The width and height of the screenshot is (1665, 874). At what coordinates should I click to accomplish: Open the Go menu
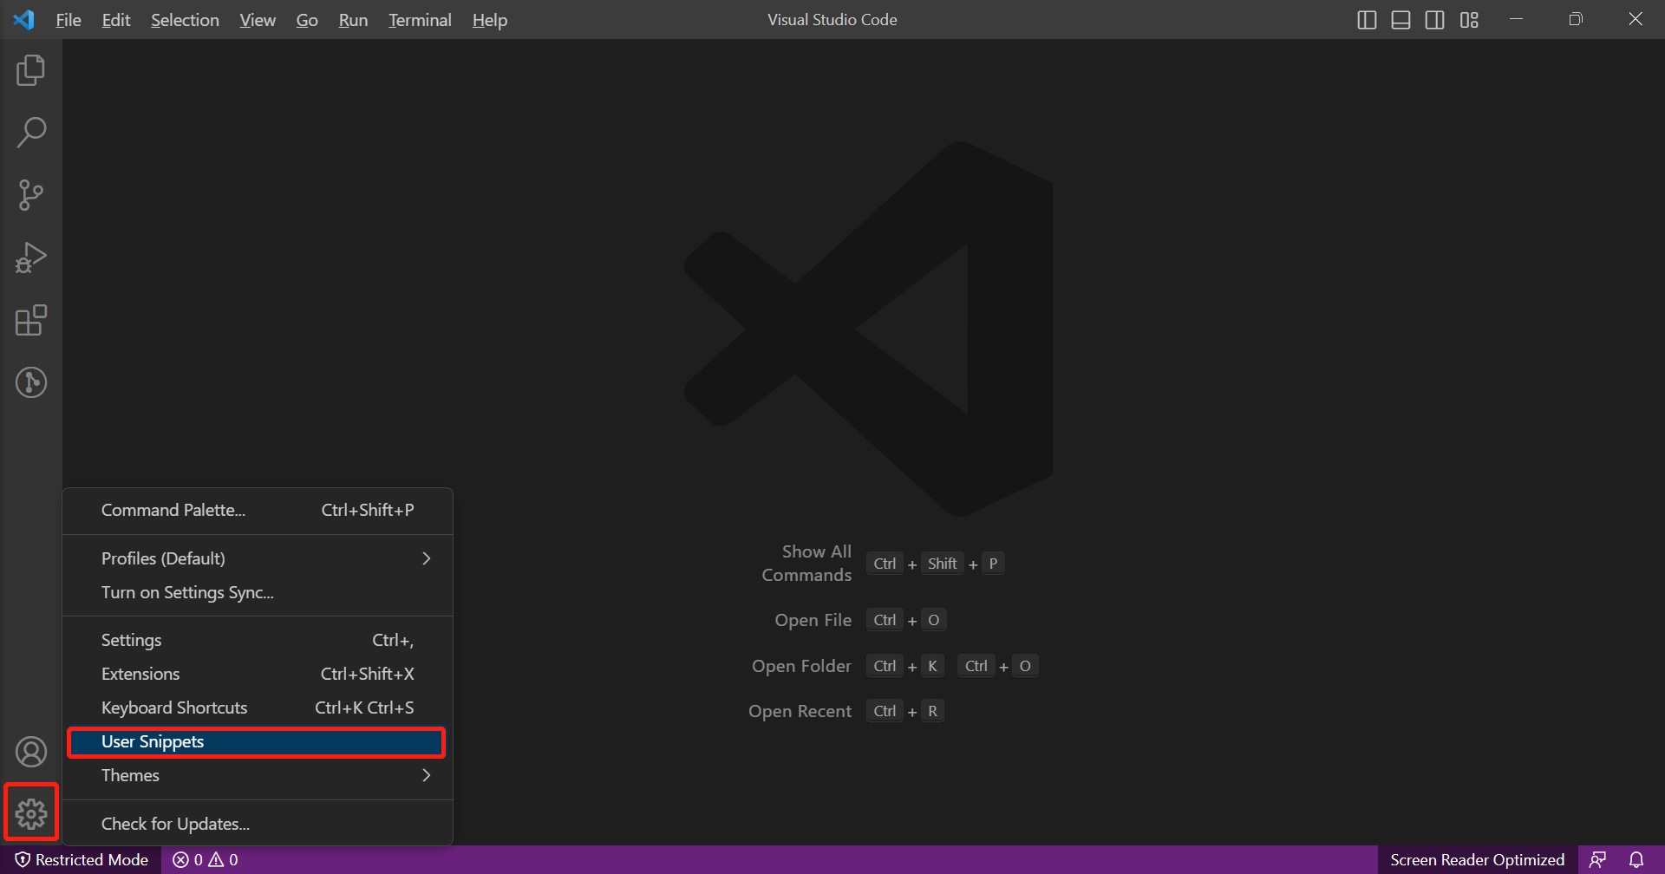click(307, 19)
